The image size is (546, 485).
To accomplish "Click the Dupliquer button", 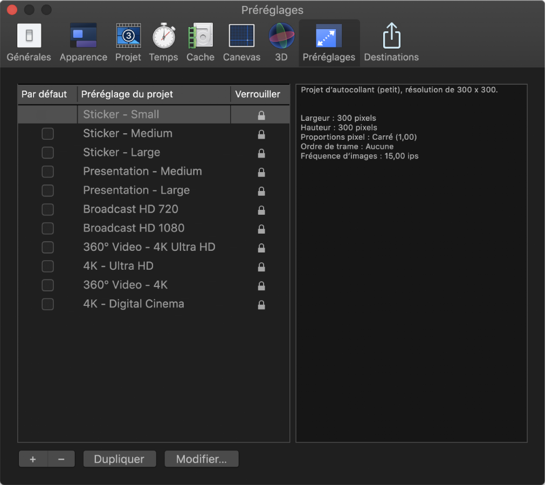I will pyautogui.click(x=119, y=459).
